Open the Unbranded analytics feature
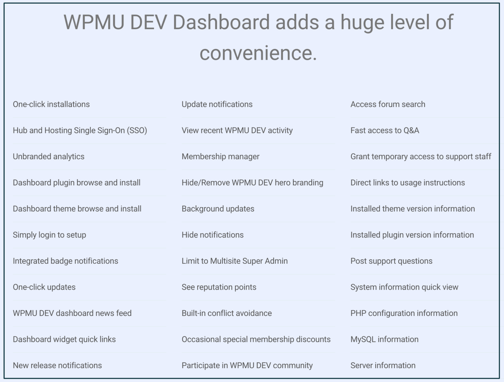 click(x=48, y=157)
